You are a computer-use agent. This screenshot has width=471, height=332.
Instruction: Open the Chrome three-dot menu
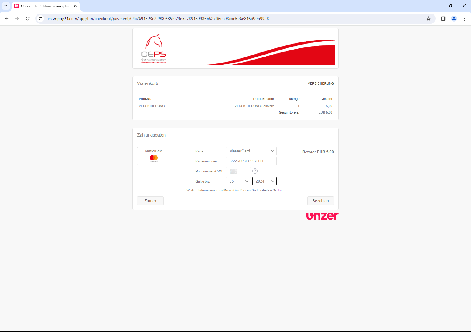(x=465, y=19)
